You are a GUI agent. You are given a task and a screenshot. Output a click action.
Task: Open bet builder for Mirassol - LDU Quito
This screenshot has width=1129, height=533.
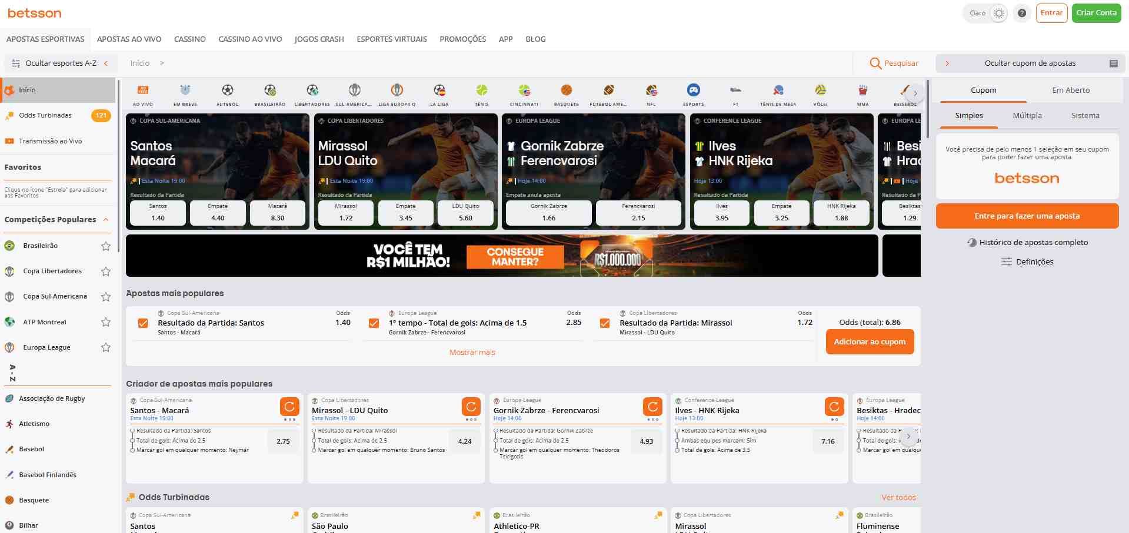(x=471, y=407)
